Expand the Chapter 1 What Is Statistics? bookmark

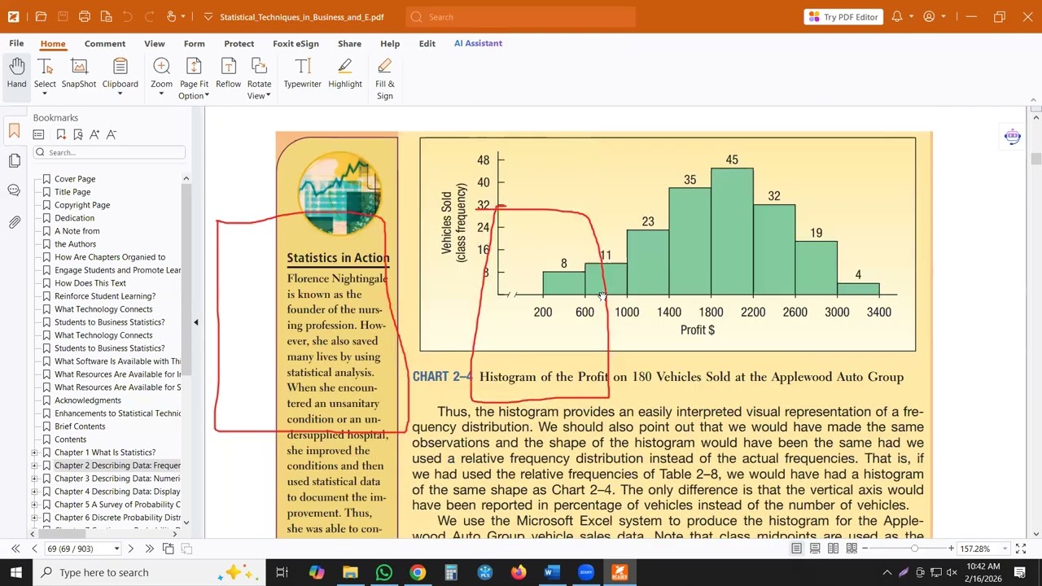pos(34,453)
